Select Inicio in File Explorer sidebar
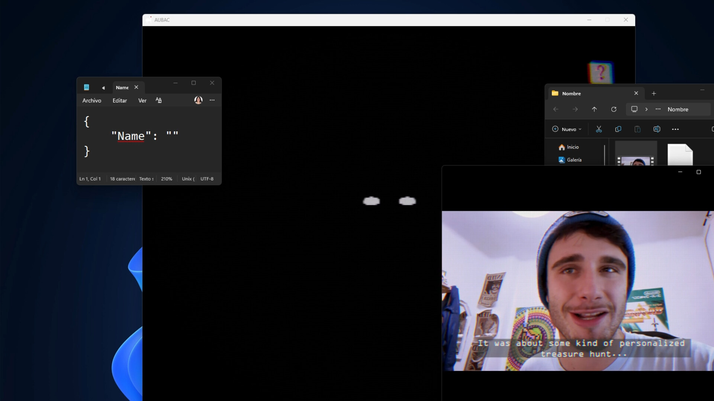Viewport: 714px width, 401px height. [569, 147]
